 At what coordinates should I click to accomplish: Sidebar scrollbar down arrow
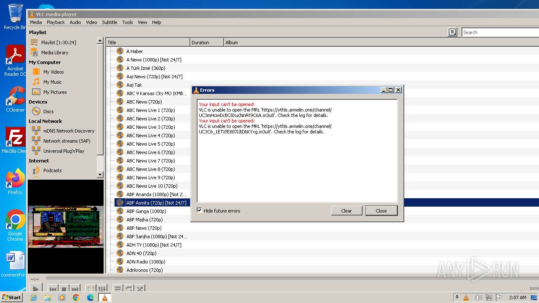(100, 174)
